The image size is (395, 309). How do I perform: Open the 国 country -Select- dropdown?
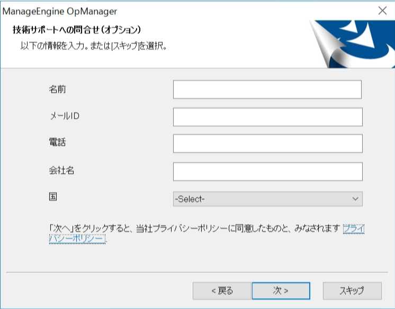click(x=268, y=199)
